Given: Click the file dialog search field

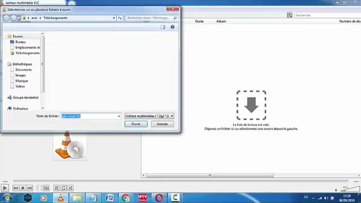Looking at the screenshot, I should click(151, 17).
